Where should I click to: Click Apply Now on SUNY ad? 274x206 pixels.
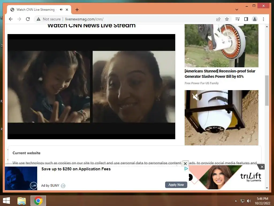coord(176,185)
